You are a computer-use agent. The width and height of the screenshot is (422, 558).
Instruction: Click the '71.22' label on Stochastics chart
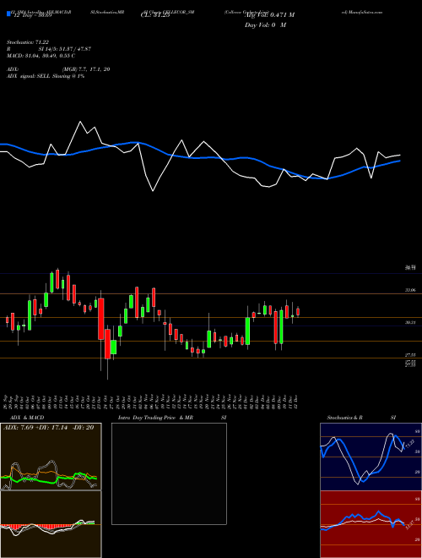click(x=410, y=445)
